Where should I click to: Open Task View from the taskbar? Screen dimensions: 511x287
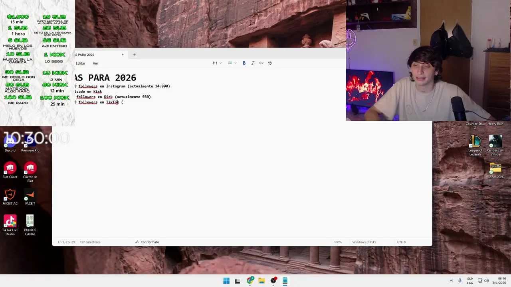tap(238, 281)
